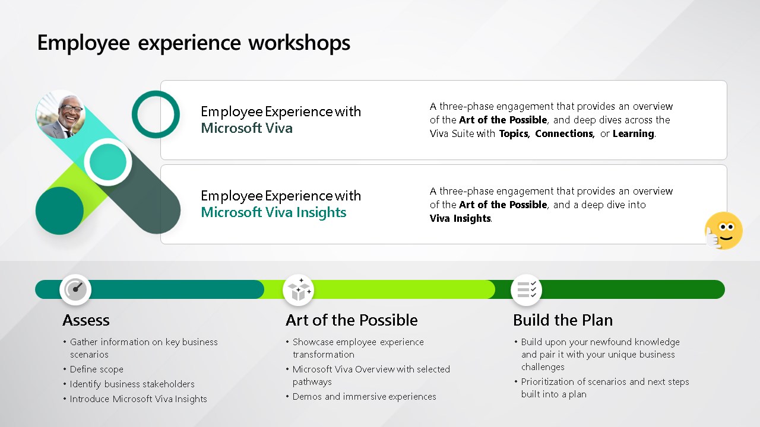Click the teal outlined ring shape
Screen dimensions: 760x427
156,114
